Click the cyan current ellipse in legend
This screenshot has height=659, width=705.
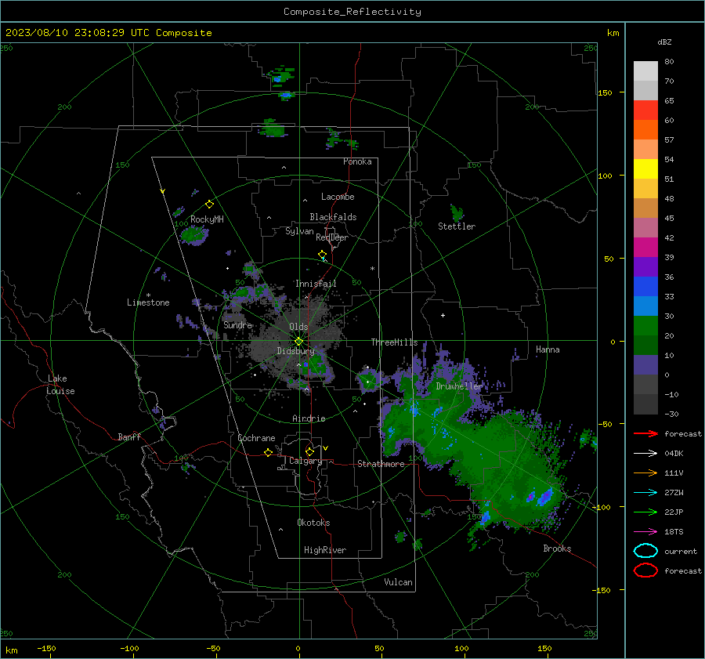[x=645, y=551]
